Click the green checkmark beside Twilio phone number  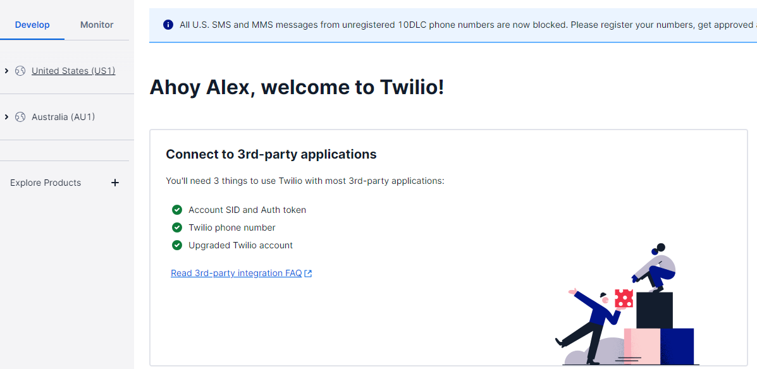pos(176,227)
